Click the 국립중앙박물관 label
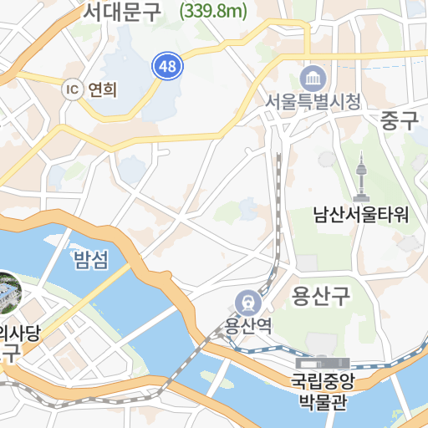The width and height of the screenshot is (428, 428). point(323,392)
